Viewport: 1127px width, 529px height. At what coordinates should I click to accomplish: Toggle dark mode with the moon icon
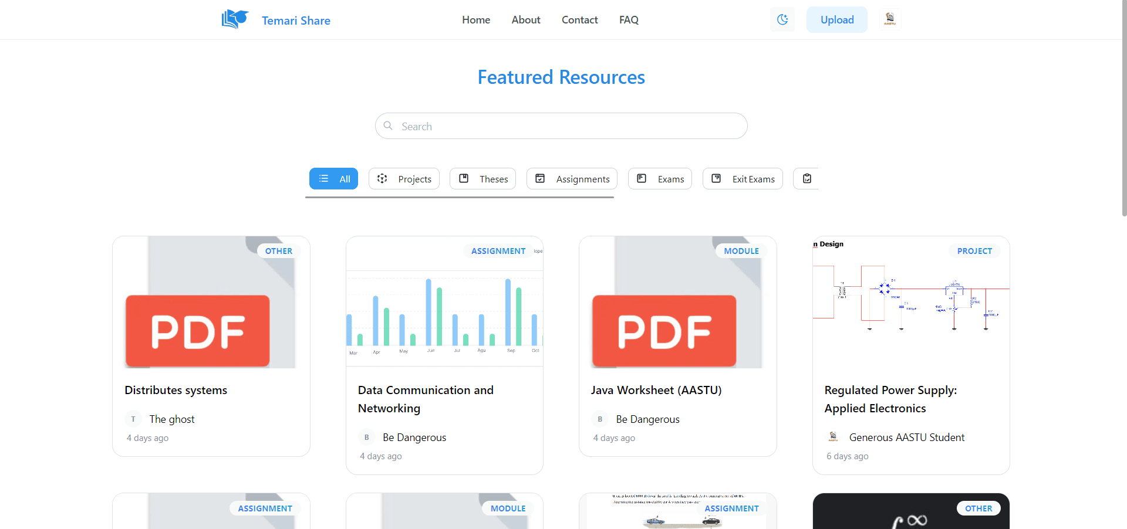click(782, 19)
